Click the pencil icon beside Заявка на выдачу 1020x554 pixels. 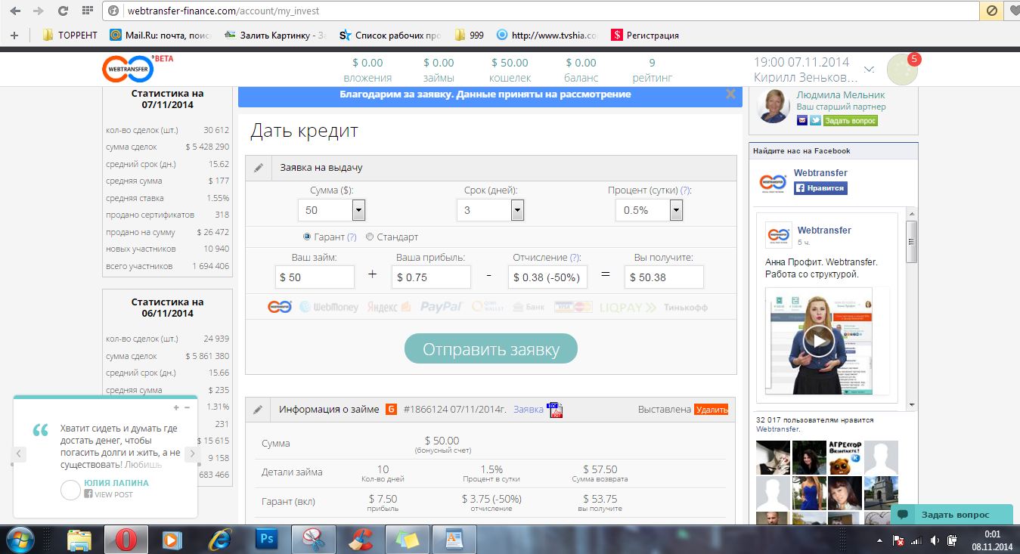259,168
